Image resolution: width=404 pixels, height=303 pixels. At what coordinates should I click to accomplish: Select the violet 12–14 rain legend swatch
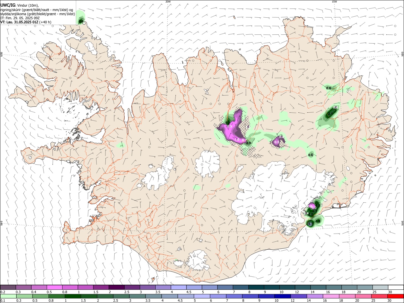point(299,296)
